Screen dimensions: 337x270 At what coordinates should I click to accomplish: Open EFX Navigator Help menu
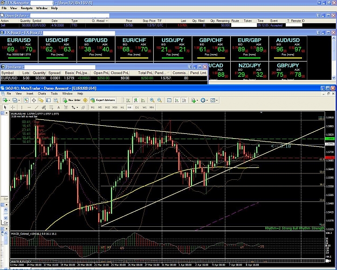point(54,8)
